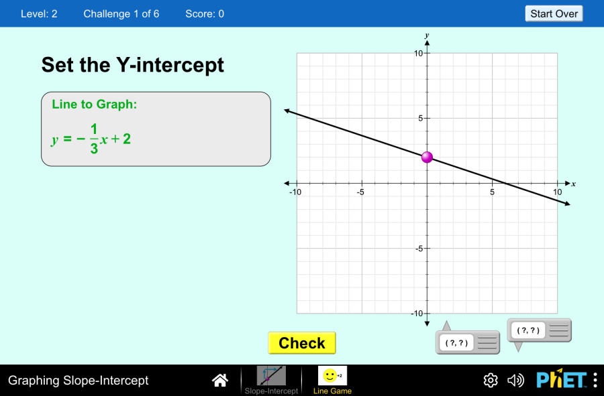Grab the magenta y-intercept point
The width and height of the screenshot is (604, 396).
(427, 157)
